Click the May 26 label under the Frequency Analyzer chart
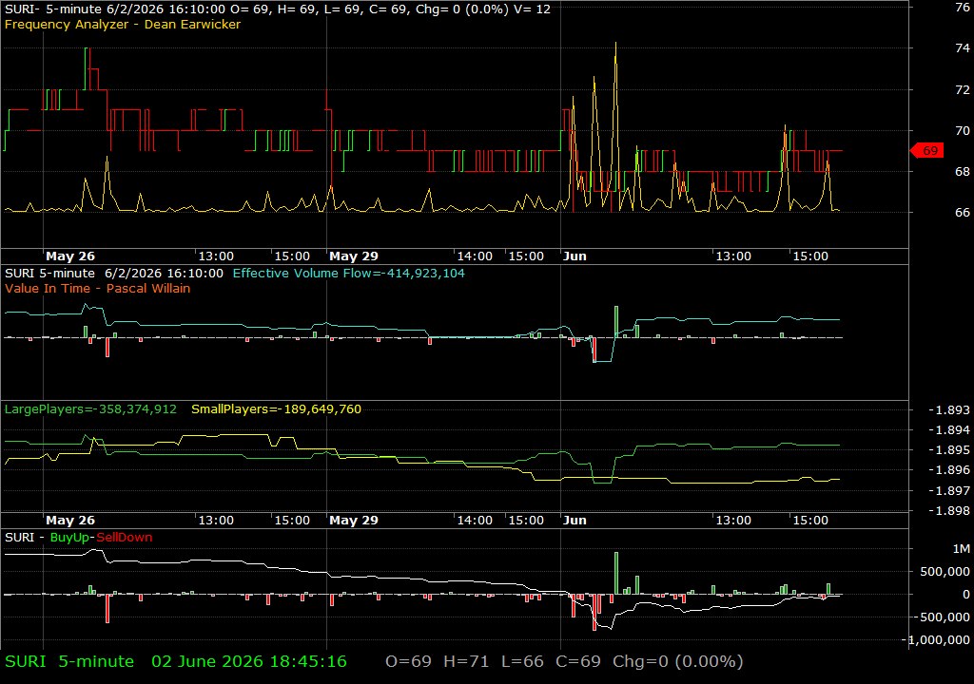 pos(70,256)
